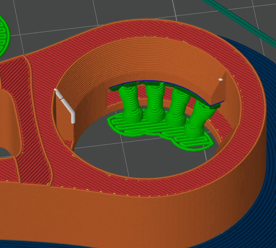The width and height of the screenshot is (276, 248).
Task: Click the green circular object at left edge
Action: 4,36
